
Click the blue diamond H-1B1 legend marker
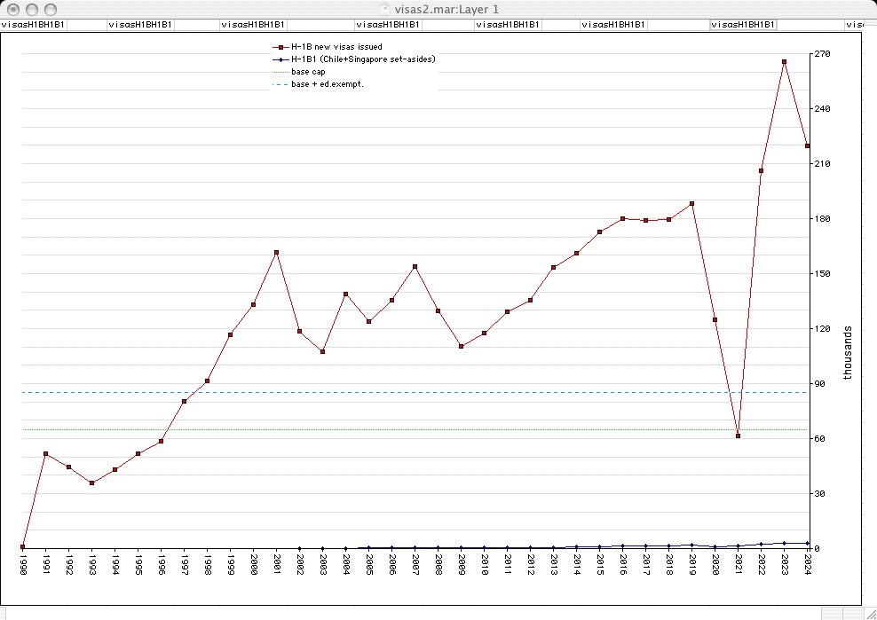(280, 59)
